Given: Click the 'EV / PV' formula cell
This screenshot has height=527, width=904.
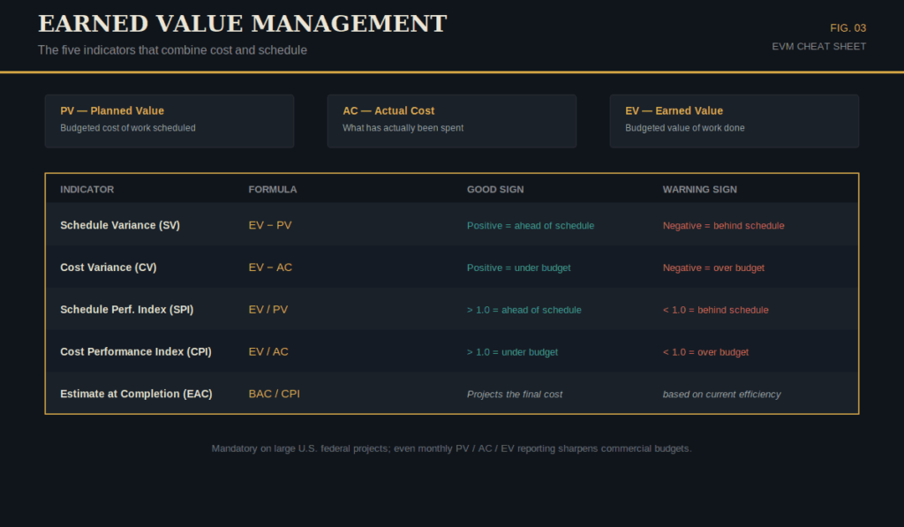Looking at the screenshot, I should click(x=268, y=310).
